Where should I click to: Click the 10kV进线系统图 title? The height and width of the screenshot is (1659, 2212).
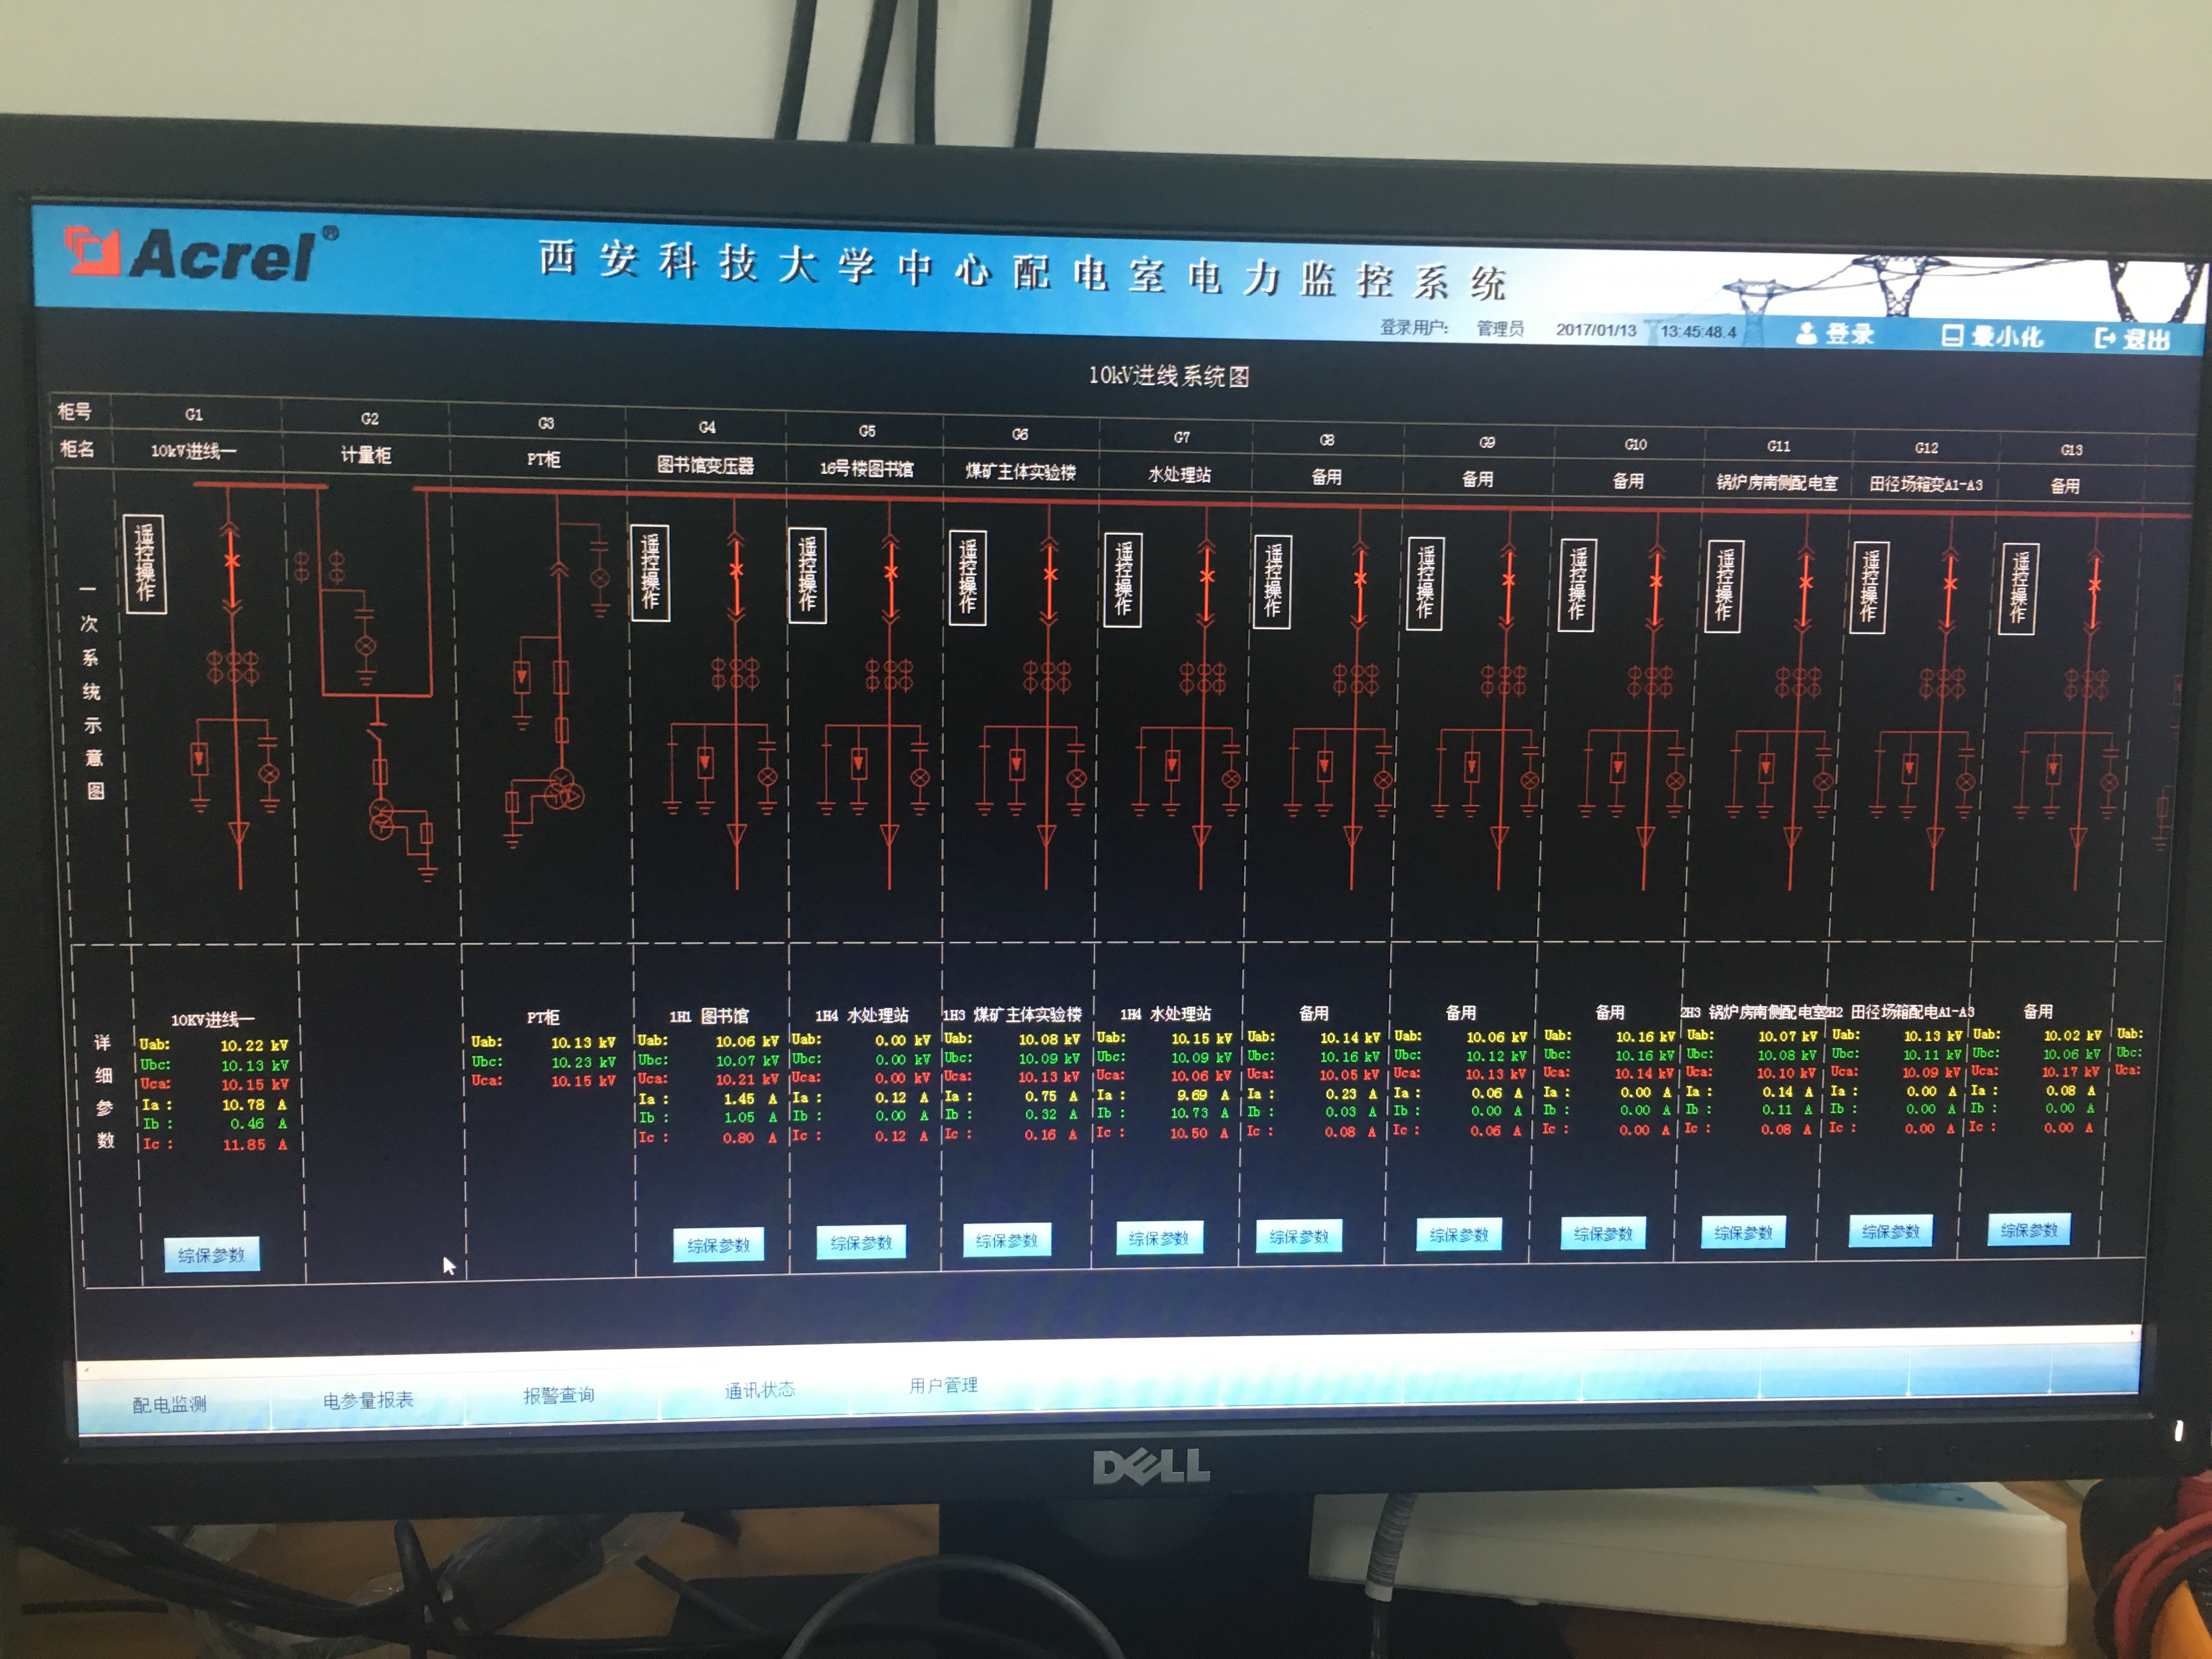[1168, 376]
